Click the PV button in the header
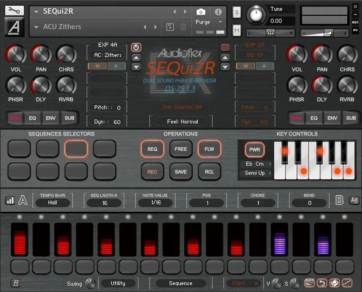The image size is (362, 292). pyautogui.click(x=355, y=30)
